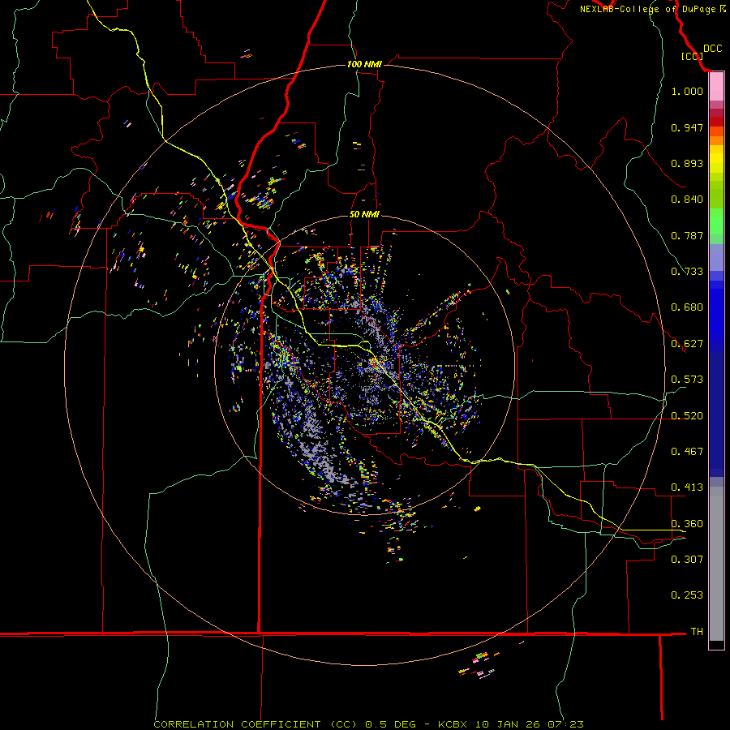
Task: Pick the bright green segment of the color bar
Action: pos(716,221)
